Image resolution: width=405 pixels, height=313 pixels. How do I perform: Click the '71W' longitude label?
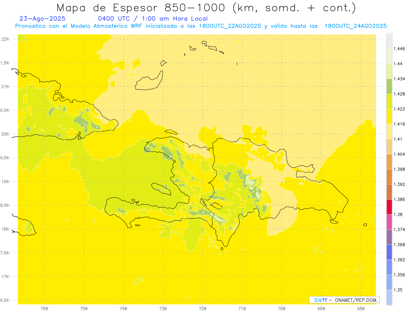242,309
